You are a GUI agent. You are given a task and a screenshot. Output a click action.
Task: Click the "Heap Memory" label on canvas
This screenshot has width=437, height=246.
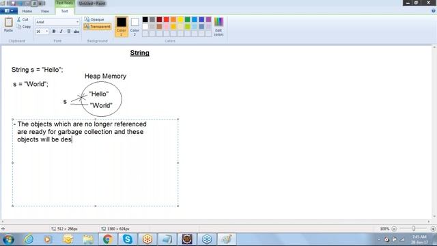[x=105, y=76]
